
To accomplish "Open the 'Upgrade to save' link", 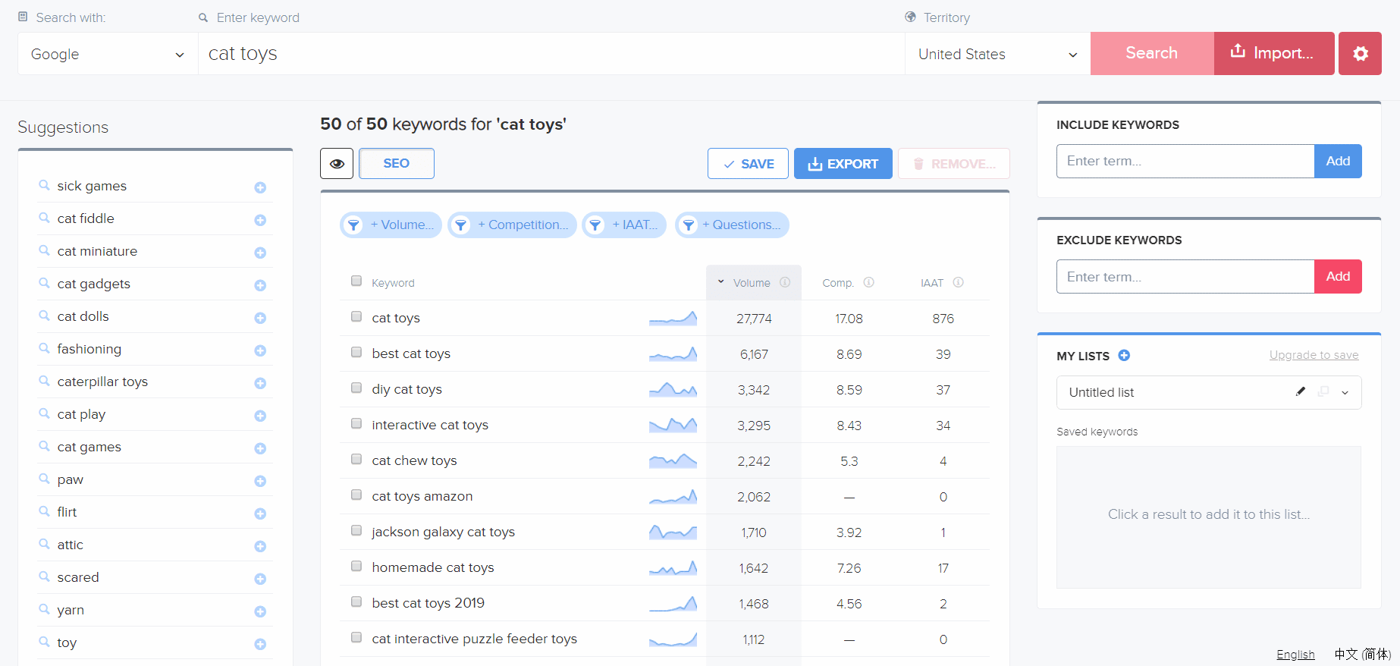I will [x=1314, y=355].
